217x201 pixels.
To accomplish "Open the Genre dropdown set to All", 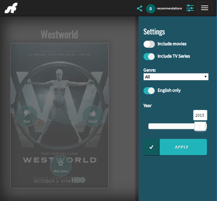I will [x=176, y=77].
